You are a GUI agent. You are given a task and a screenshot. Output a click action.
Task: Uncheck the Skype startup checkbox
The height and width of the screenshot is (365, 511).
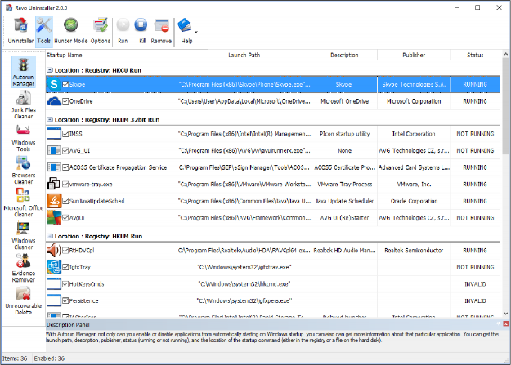65,85
